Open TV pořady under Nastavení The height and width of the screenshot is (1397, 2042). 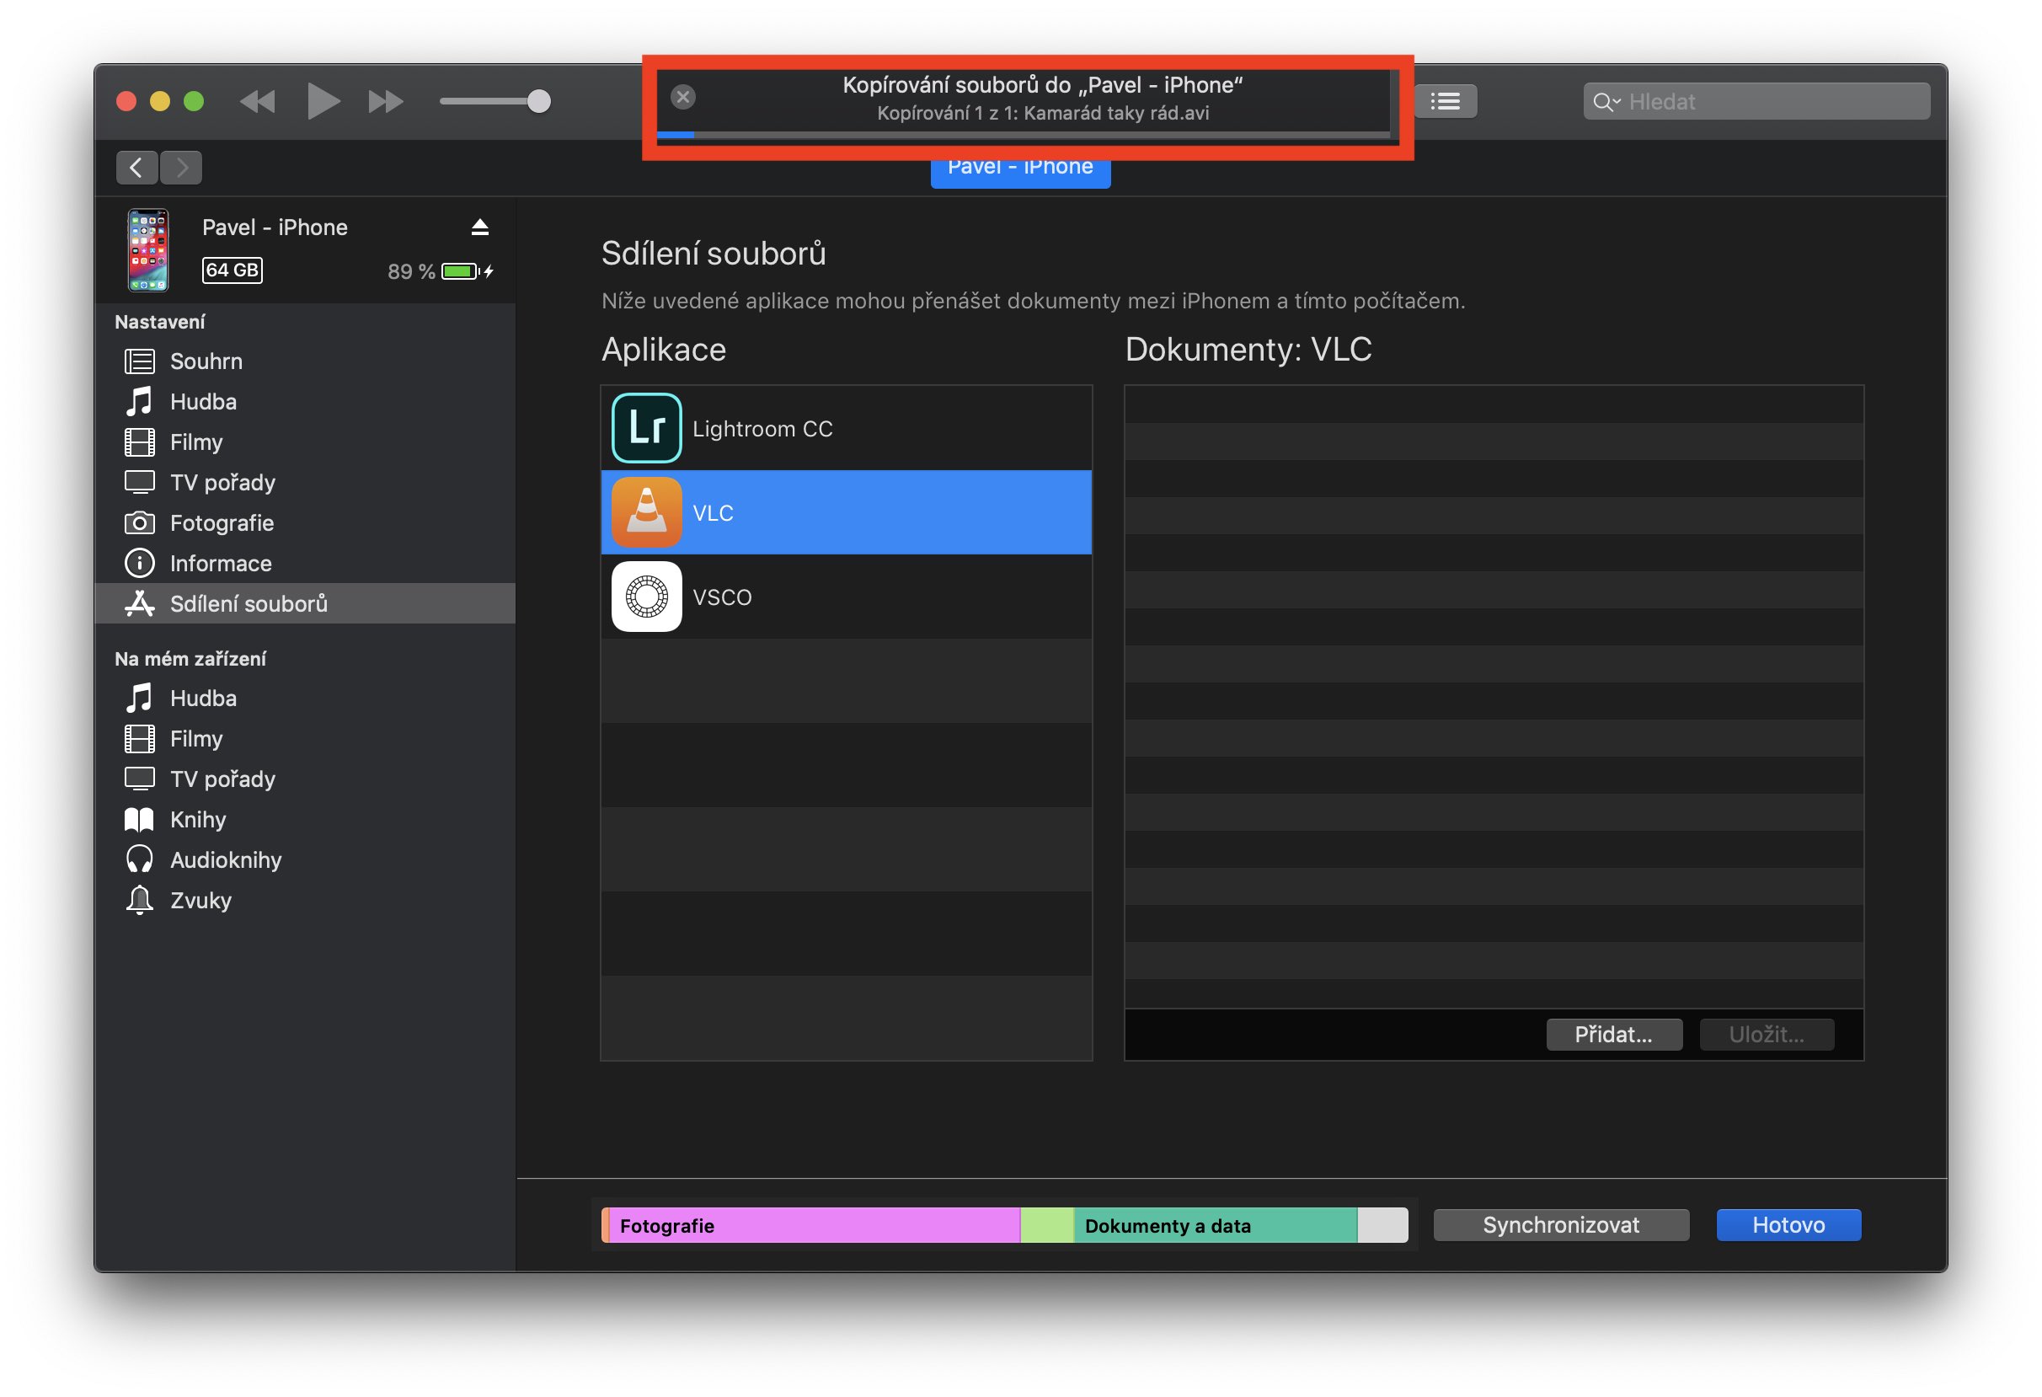(305, 482)
